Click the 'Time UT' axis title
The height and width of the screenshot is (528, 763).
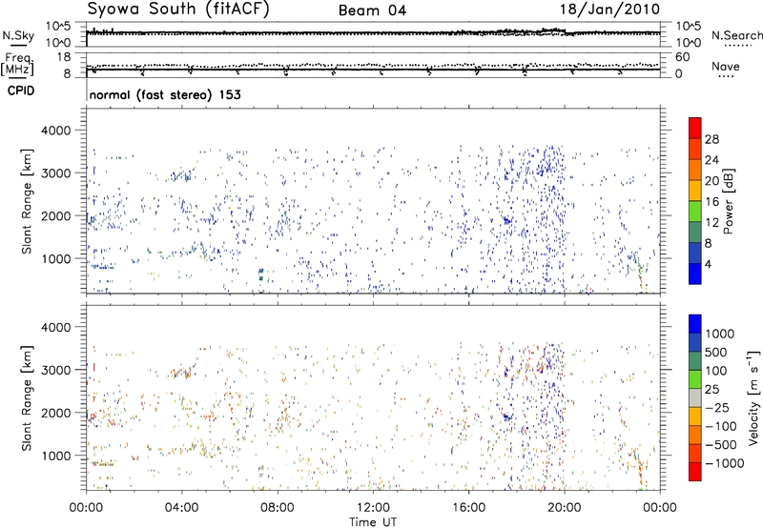[x=373, y=522]
